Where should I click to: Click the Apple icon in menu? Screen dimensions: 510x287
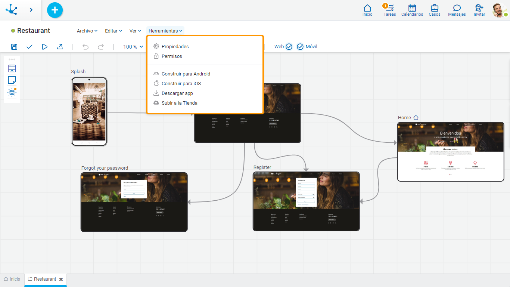point(156,83)
